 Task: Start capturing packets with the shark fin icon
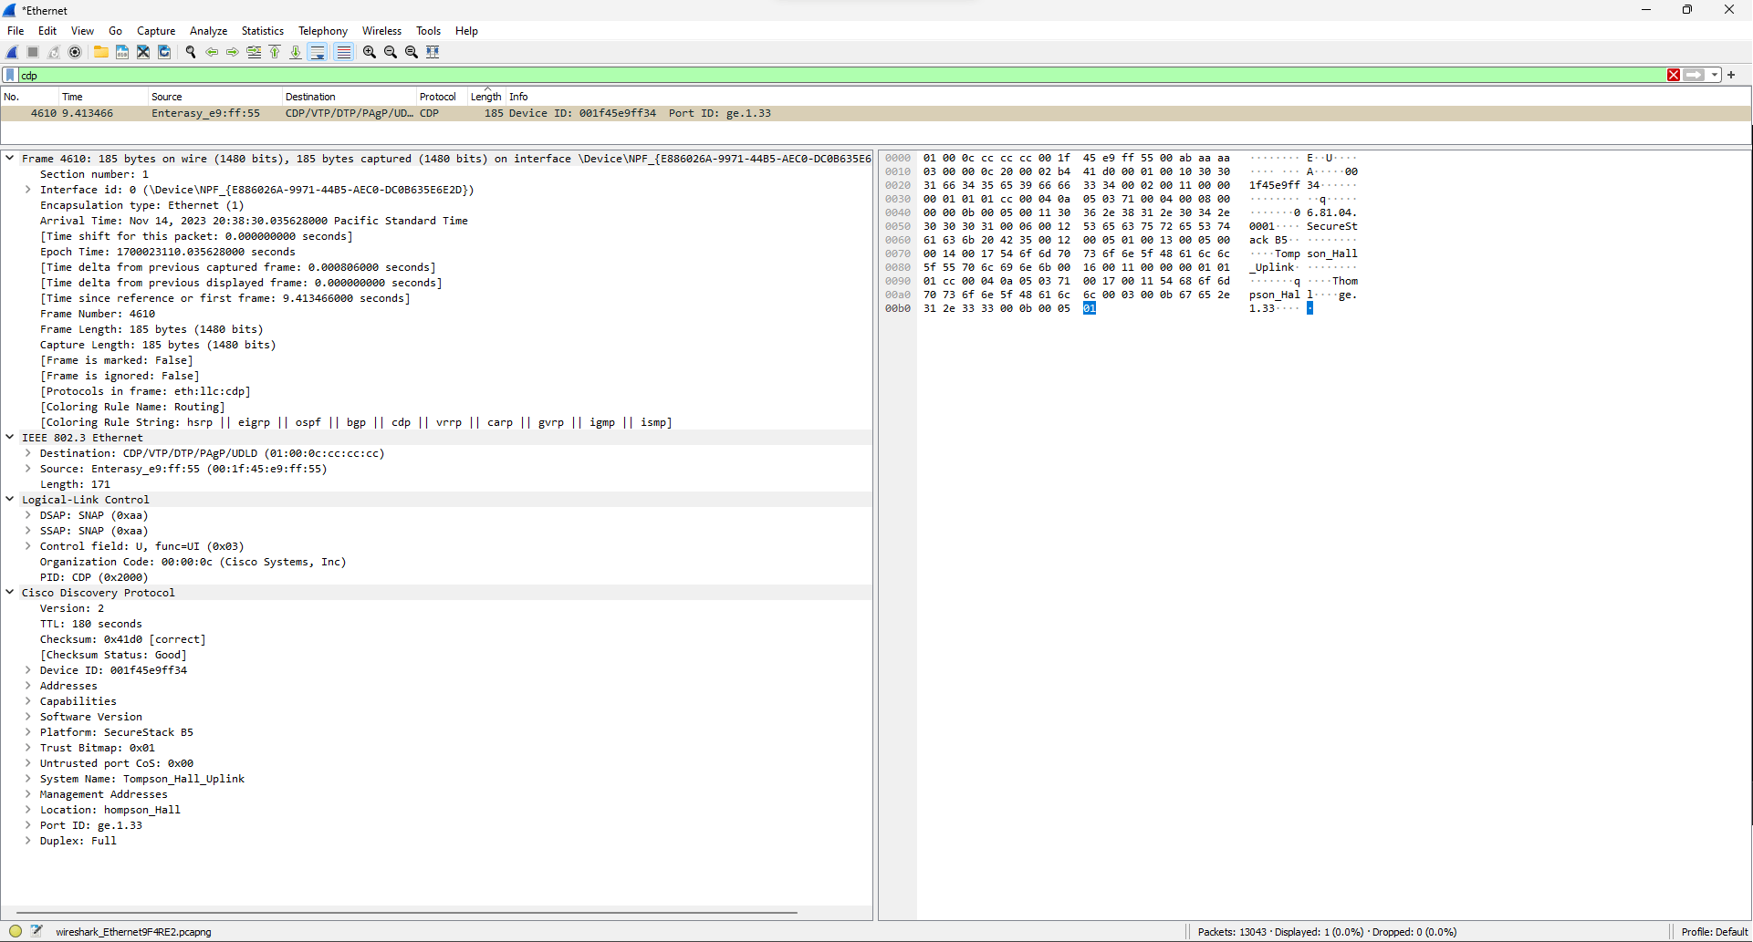pyautogui.click(x=12, y=52)
